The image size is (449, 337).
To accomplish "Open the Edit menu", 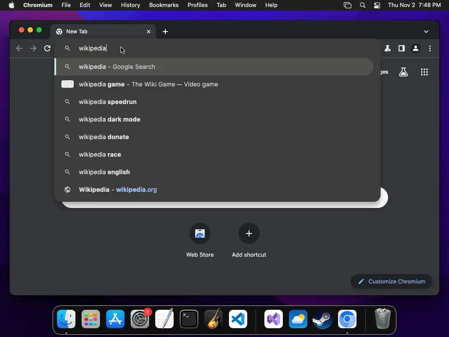I will (85, 5).
